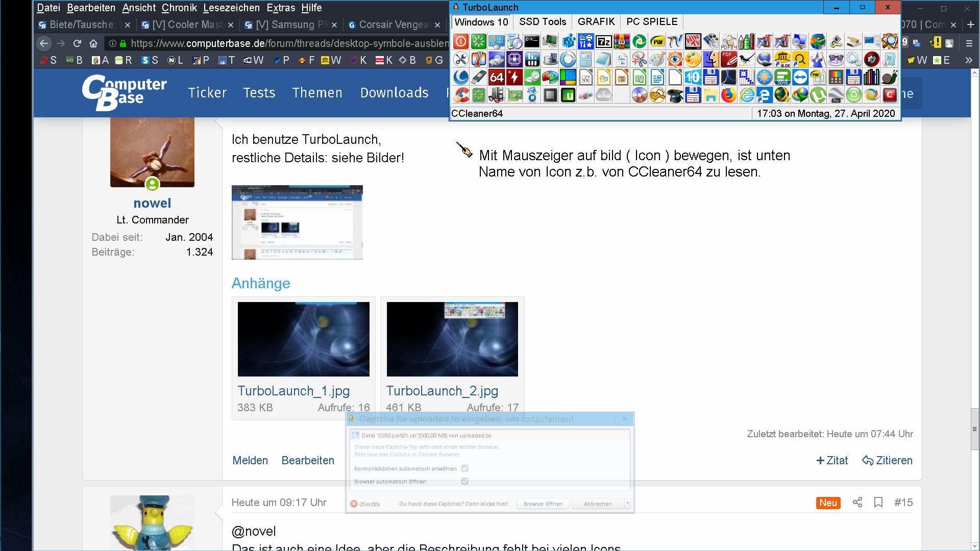Screen dimensions: 980x551
Task: Launch the TeamViewer icon
Action: (x=800, y=77)
